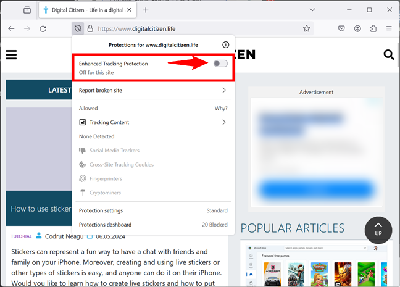Click the Tracking Content image icon
This screenshot has height=287, width=400.
click(82, 122)
